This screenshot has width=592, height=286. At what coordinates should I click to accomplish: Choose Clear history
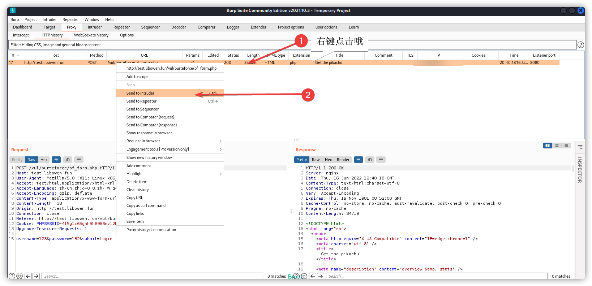[x=170, y=190]
